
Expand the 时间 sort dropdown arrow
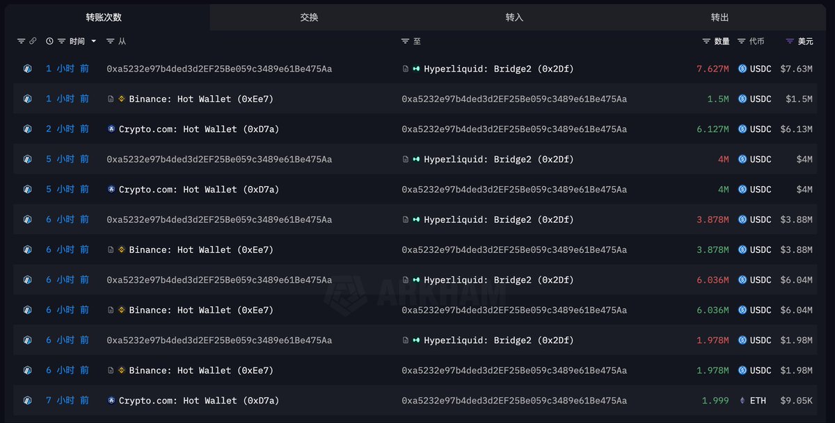pos(94,42)
